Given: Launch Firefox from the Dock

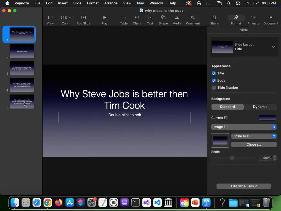Looking at the screenshot, I should pos(59,202).
